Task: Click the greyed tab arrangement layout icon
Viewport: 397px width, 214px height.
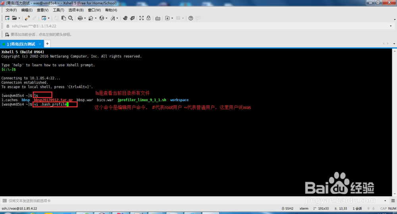Action: point(178,18)
